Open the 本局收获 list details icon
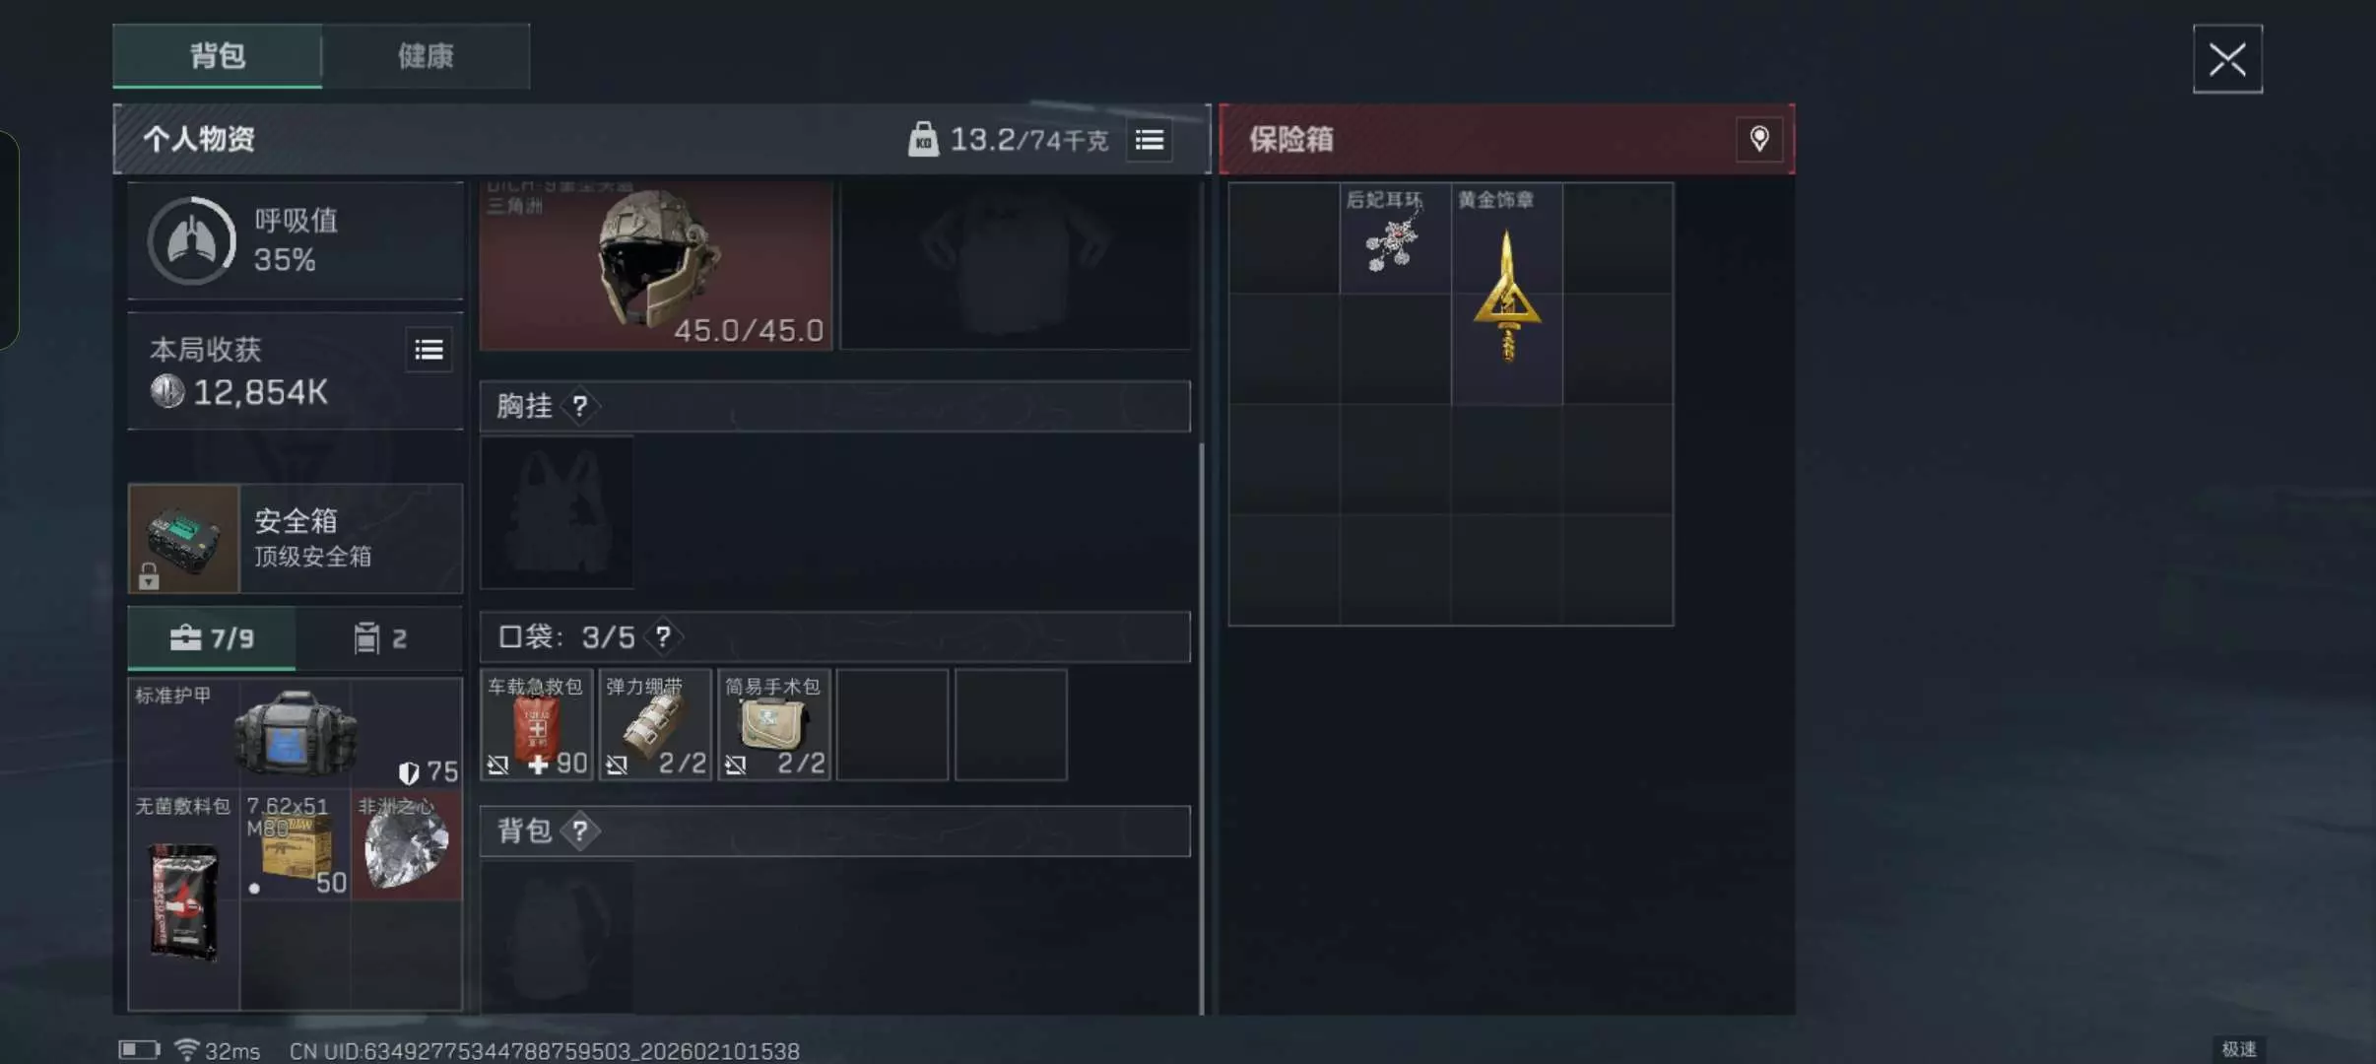The image size is (2376, 1064). 429,350
